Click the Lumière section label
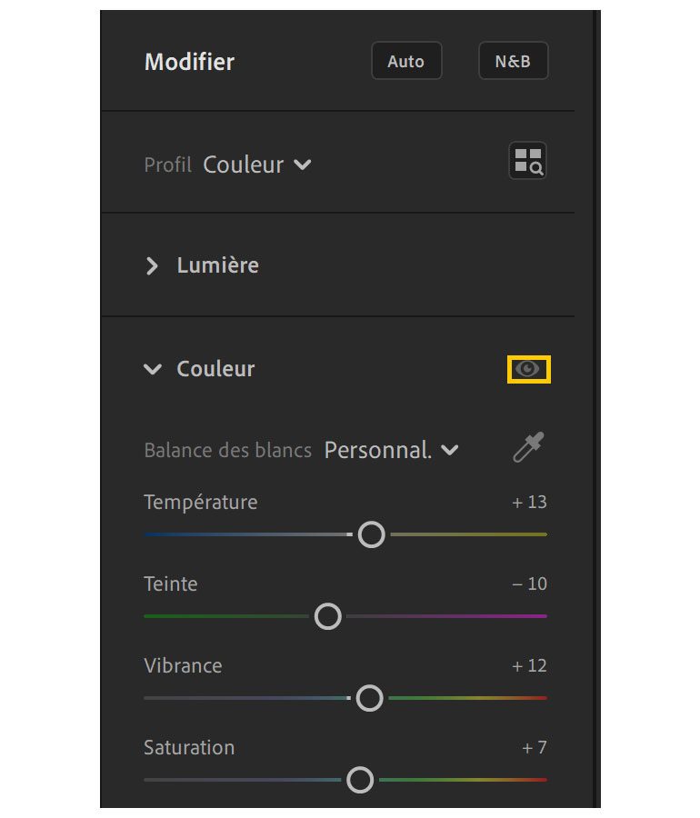Screen dimensions: 700x818 [x=217, y=265]
